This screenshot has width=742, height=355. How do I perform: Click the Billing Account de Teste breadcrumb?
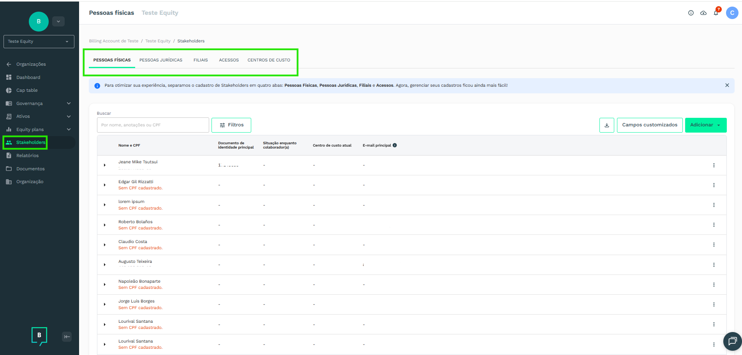pyautogui.click(x=114, y=41)
